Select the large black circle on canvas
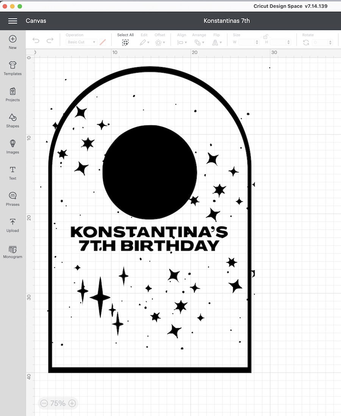Screen dimensions: 341x416 (x=150, y=172)
